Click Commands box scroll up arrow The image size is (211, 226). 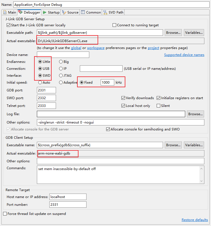[x=202, y=169]
